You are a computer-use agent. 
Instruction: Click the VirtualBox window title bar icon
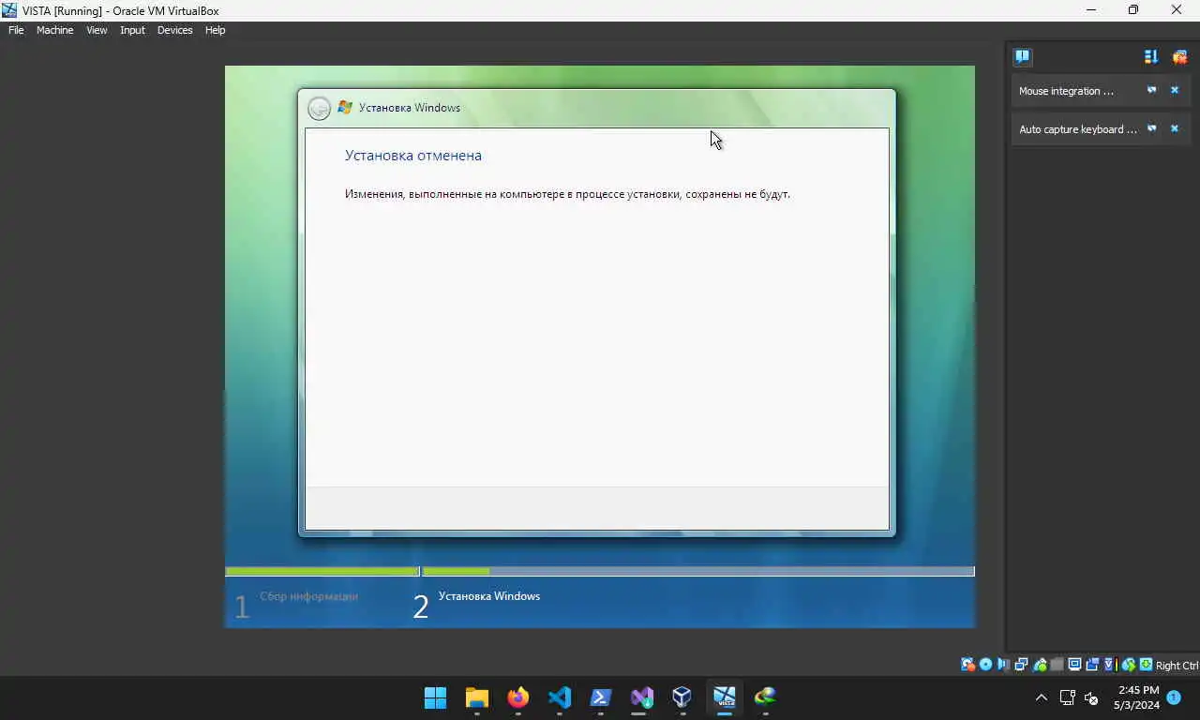pyautogui.click(x=9, y=10)
